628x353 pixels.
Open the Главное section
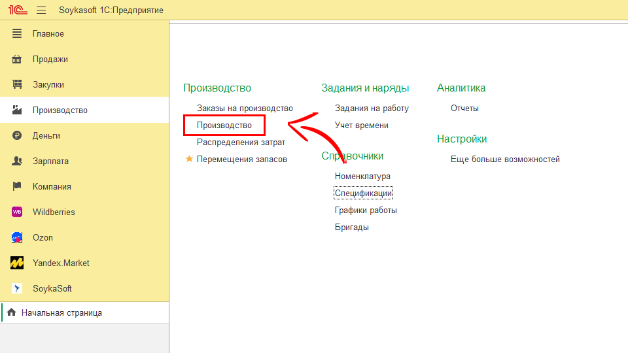pos(48,34)
